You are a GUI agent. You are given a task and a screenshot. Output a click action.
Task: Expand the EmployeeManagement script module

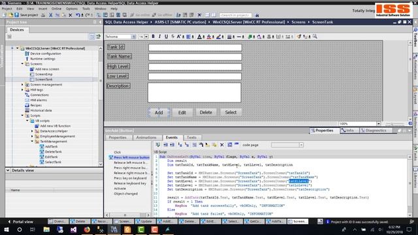(32, 136)
